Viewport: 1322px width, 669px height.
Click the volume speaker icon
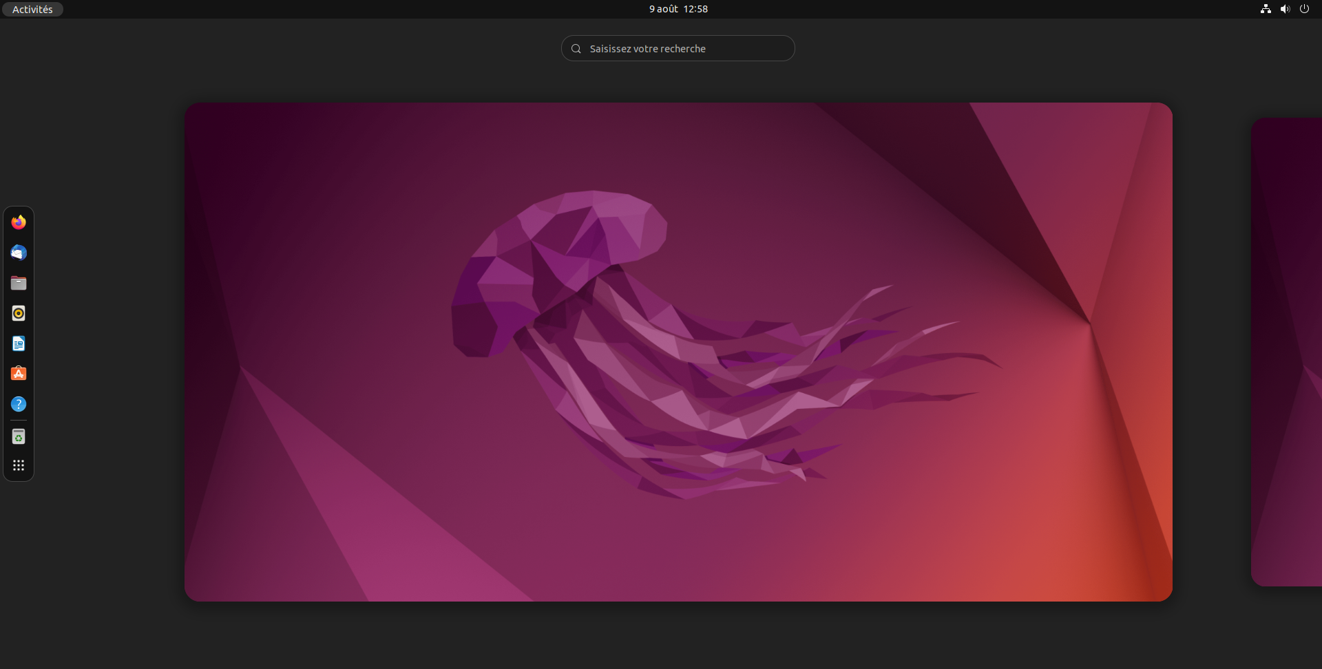(1285, 9)
